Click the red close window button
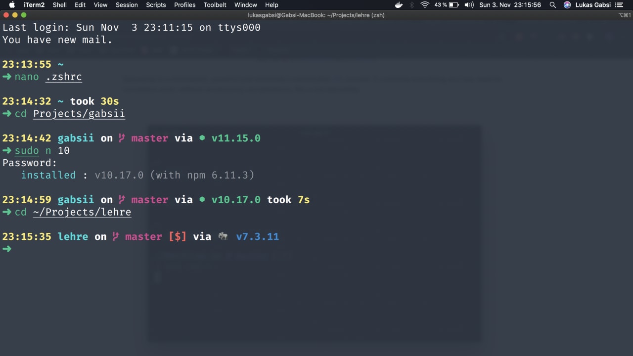The image size is (633, 356). click(x=6, y=15)
